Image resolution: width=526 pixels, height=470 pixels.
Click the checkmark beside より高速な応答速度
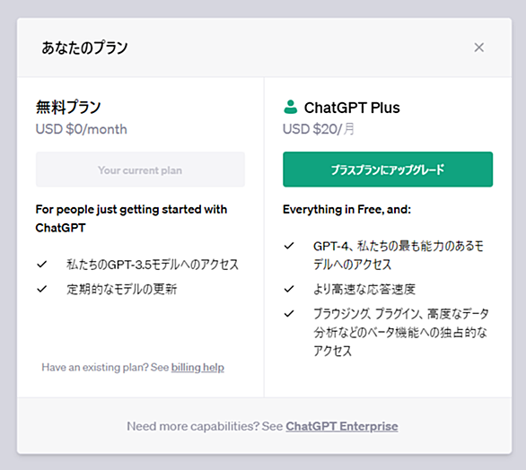point(289,289)
